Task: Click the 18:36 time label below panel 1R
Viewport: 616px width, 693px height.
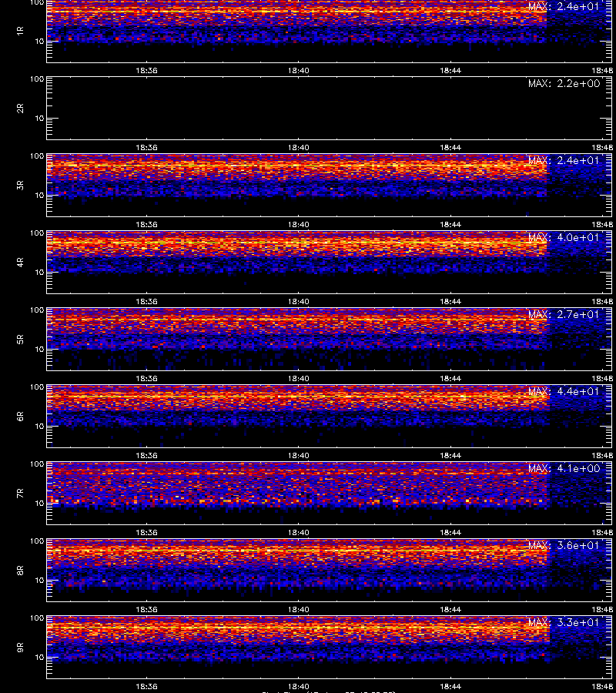Action: pyautogui.click(x=146, y=71)
